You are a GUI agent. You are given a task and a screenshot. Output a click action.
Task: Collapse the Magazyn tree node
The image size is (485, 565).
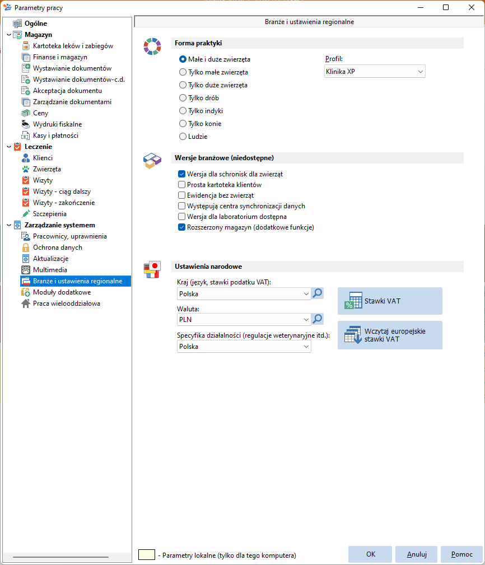click(x=9, y=35)
